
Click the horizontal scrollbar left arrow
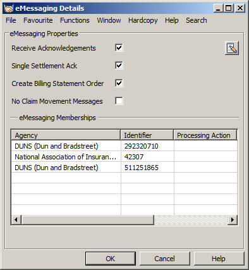16,220
